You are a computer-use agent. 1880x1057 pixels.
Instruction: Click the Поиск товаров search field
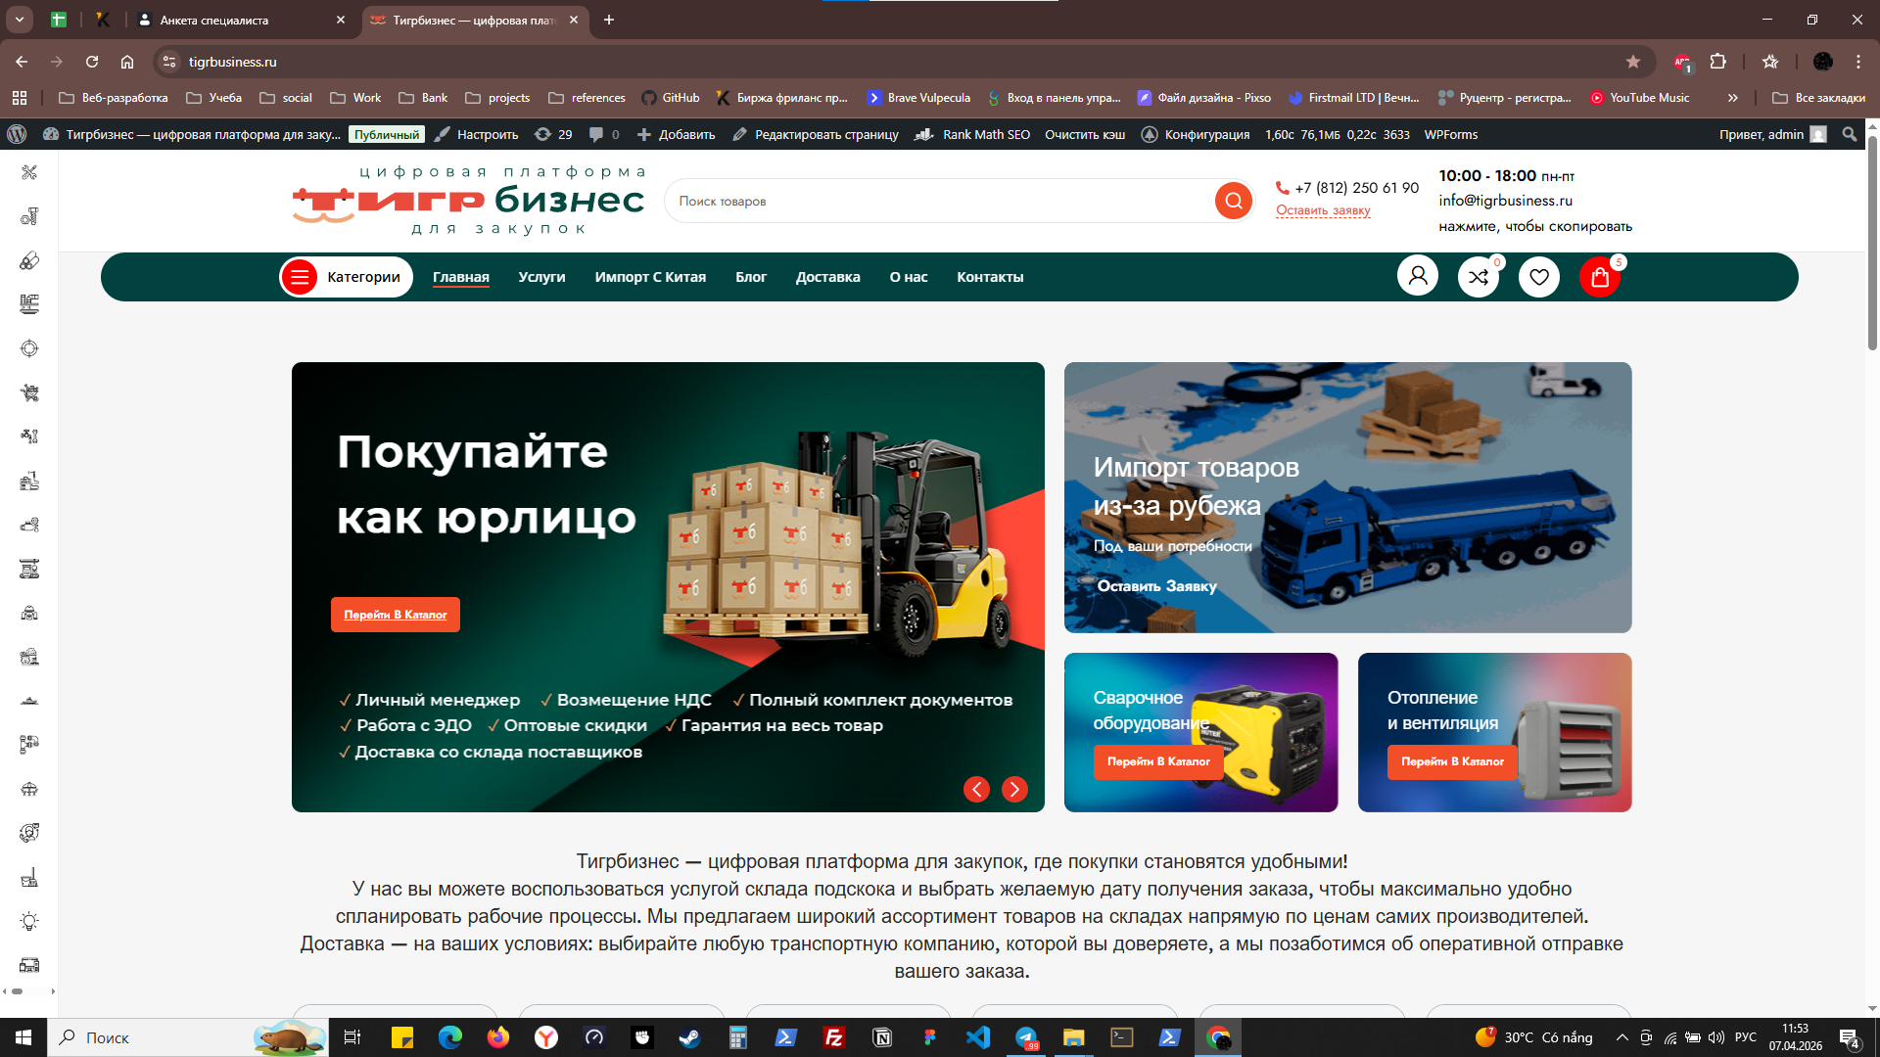tap(940, 201)
